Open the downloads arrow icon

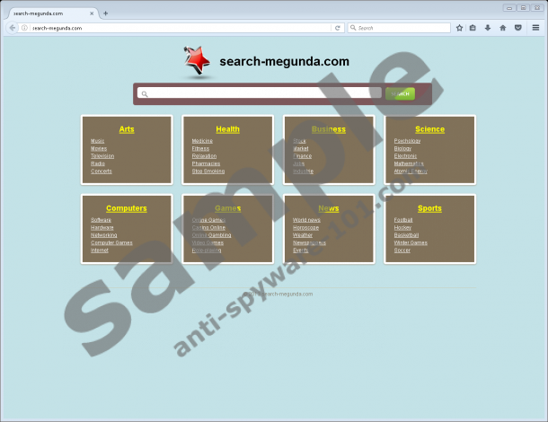point(488,28)
